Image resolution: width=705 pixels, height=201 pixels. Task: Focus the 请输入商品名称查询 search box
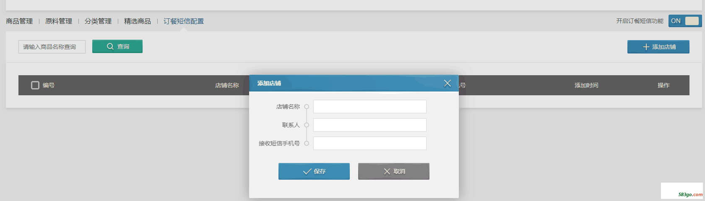tap(52, 47)
